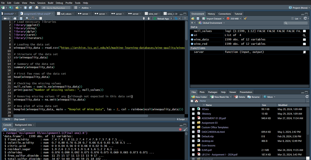
Task: Click the find/replace magnifier in the editor toolbar
Action: click(27, 18)
